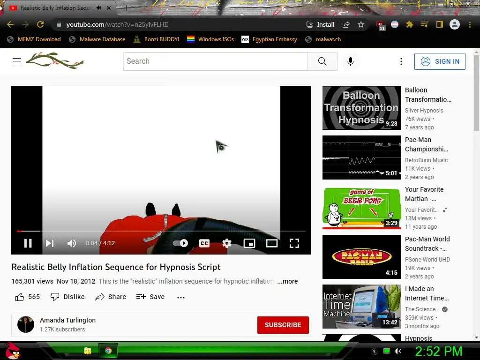Open the tray network monitor icon
The width and height of the screenshot is (480, 360).
tap(387, 351)
